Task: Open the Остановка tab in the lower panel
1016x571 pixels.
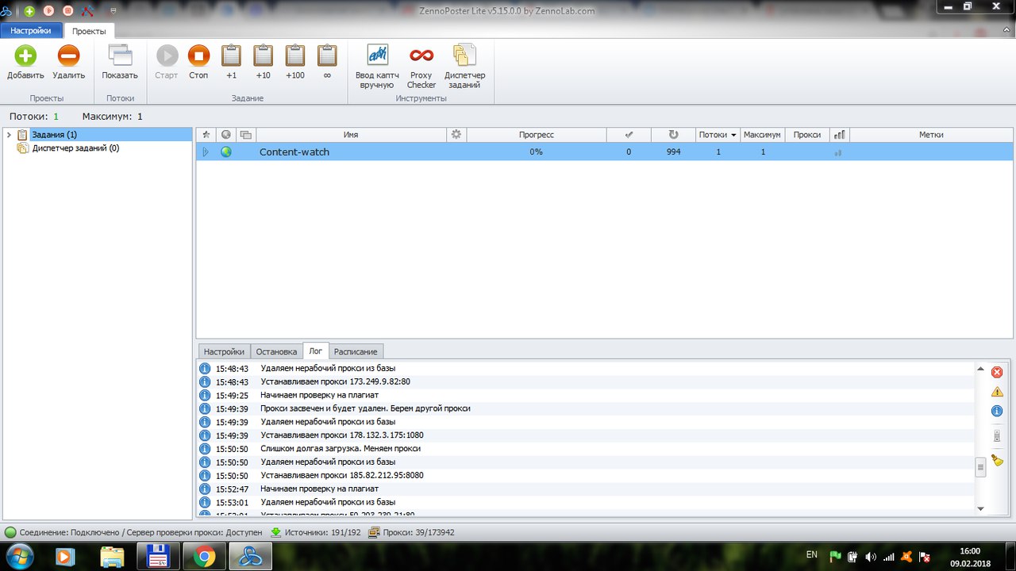Action: (x=276, y=351)
